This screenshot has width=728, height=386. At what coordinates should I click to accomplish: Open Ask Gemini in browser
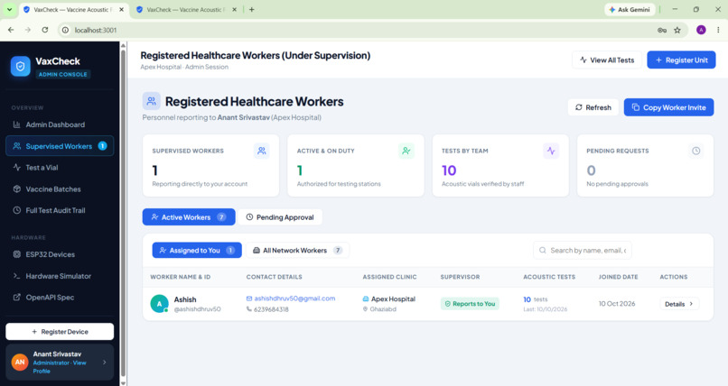click(x=630, y=9)
